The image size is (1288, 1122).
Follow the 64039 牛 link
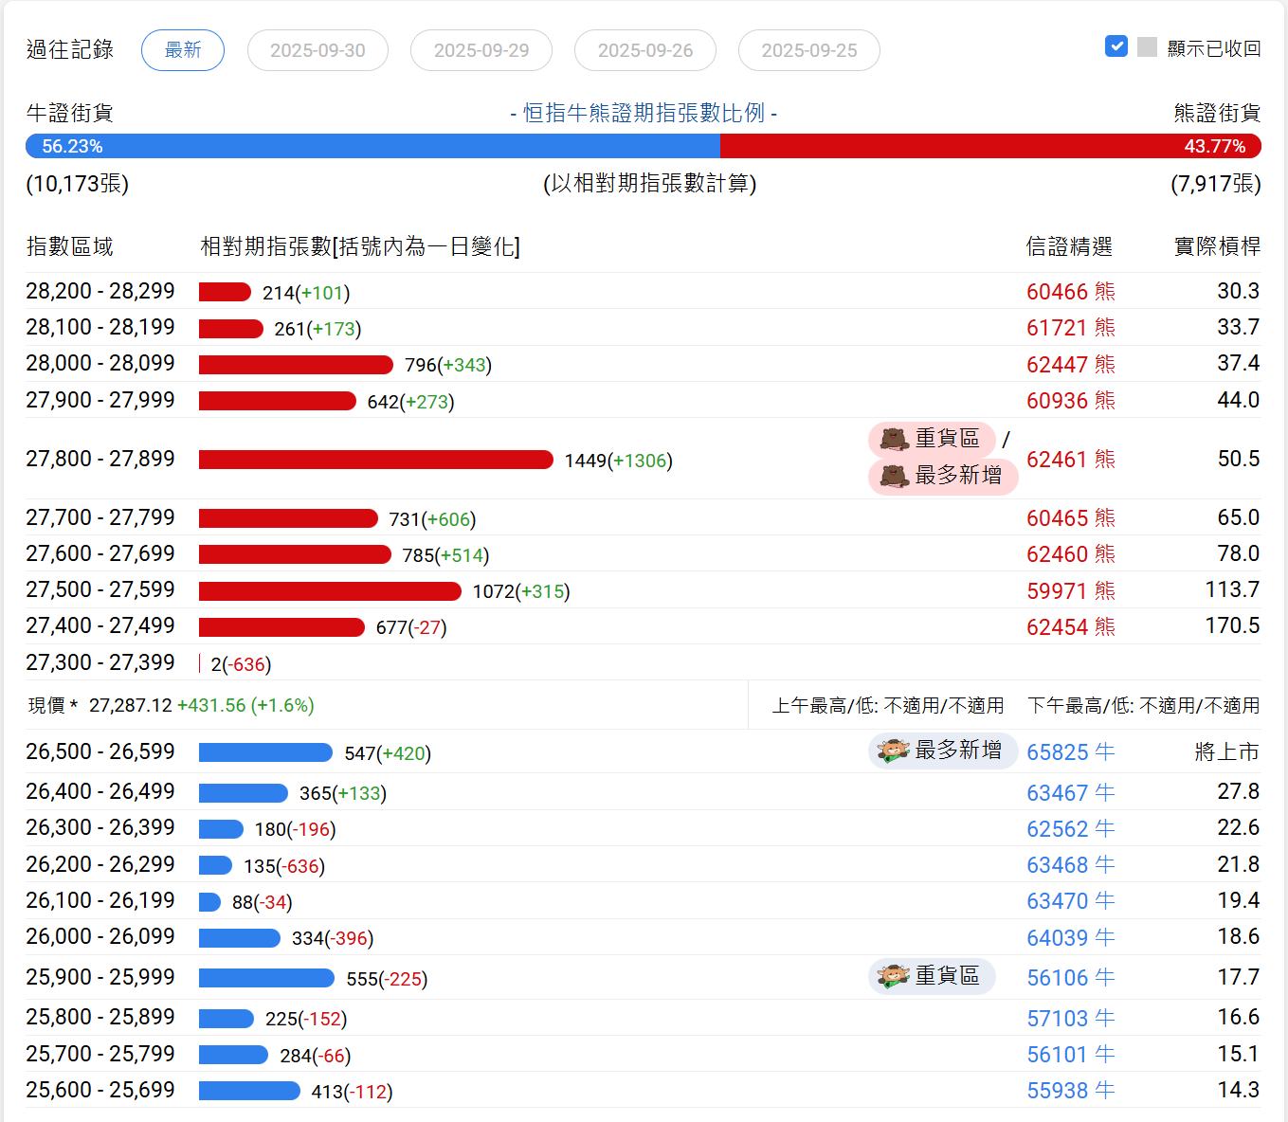click(x=1071, y=937)
